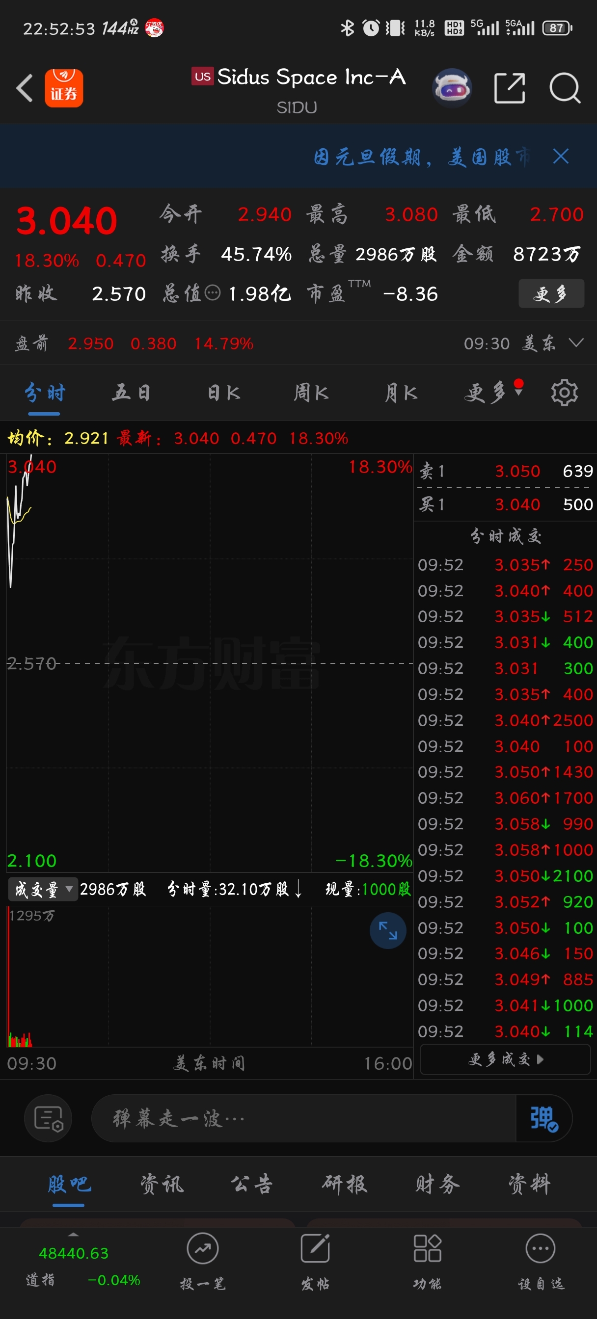Open chart settings gear icon

pyautogui.click(x=564, y=393)
